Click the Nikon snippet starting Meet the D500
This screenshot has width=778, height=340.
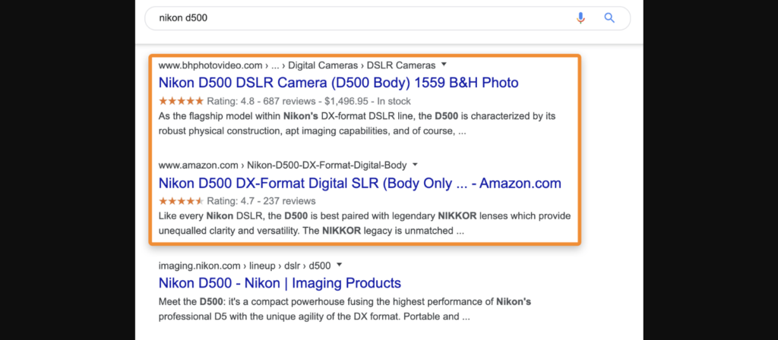[346, 309]
